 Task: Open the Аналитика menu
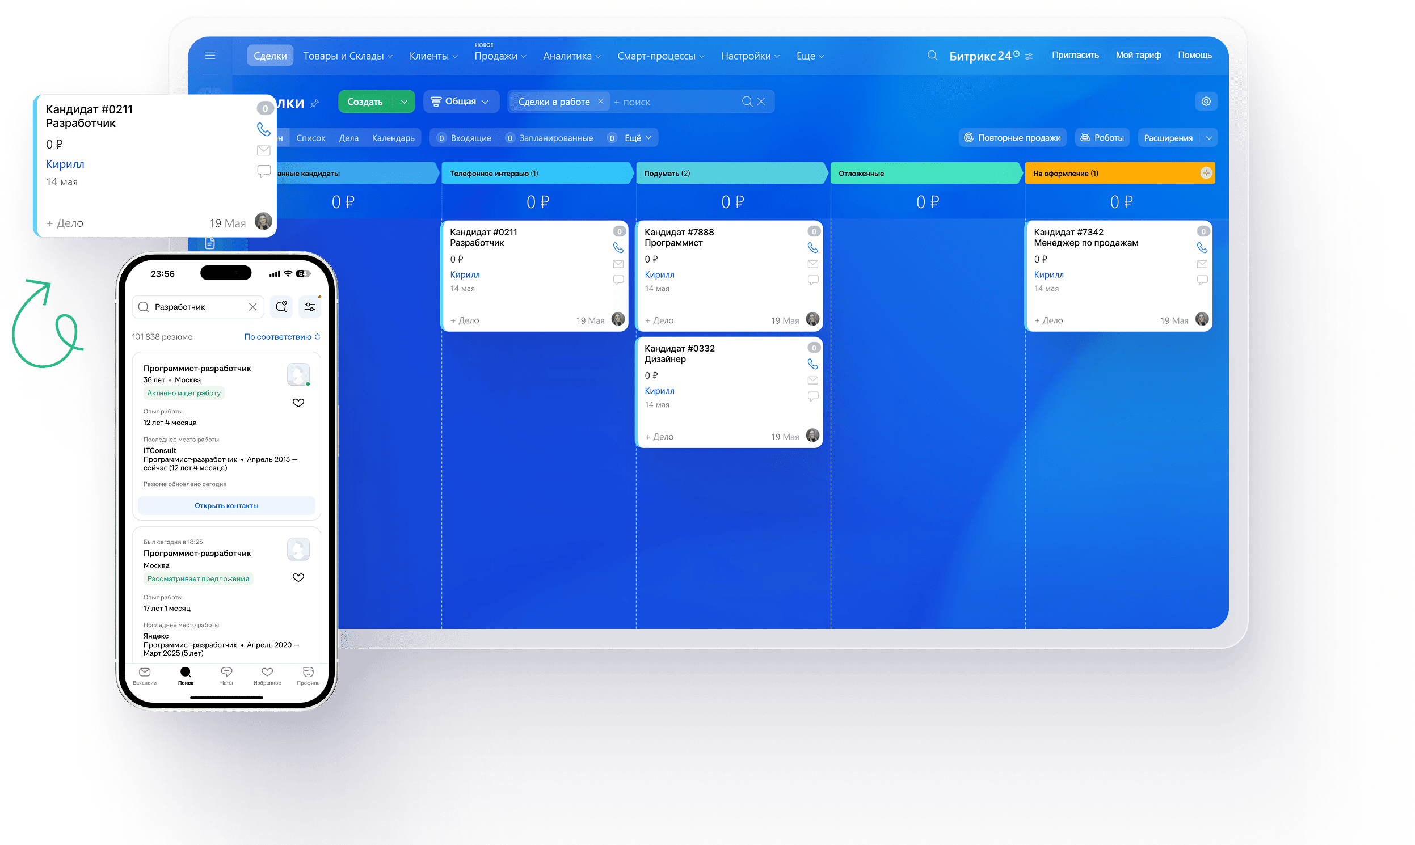(571, 56)
